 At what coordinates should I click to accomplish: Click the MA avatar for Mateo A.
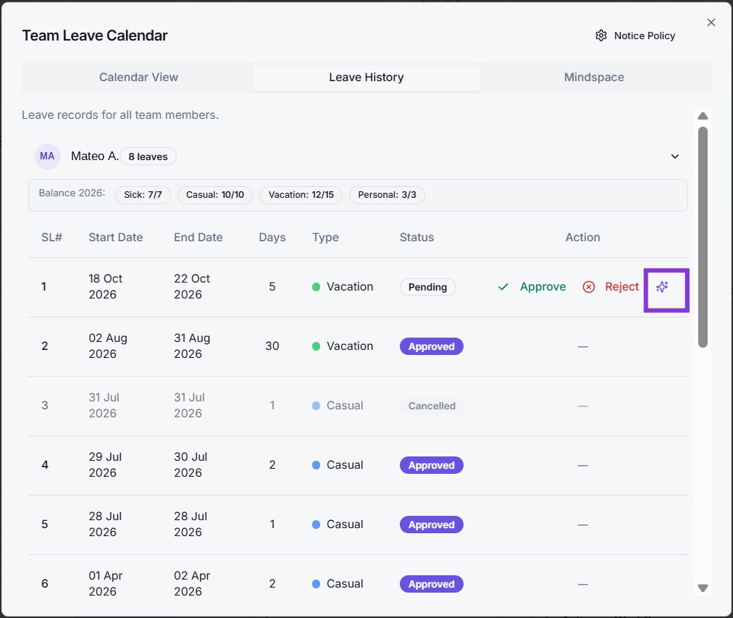coord(47,156)
